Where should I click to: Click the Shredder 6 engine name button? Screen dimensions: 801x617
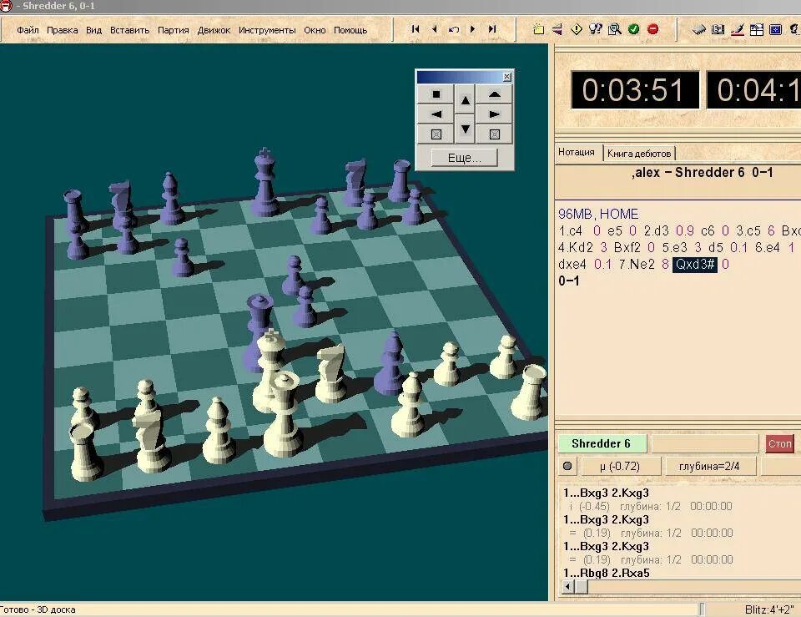(x=602, y=443)
